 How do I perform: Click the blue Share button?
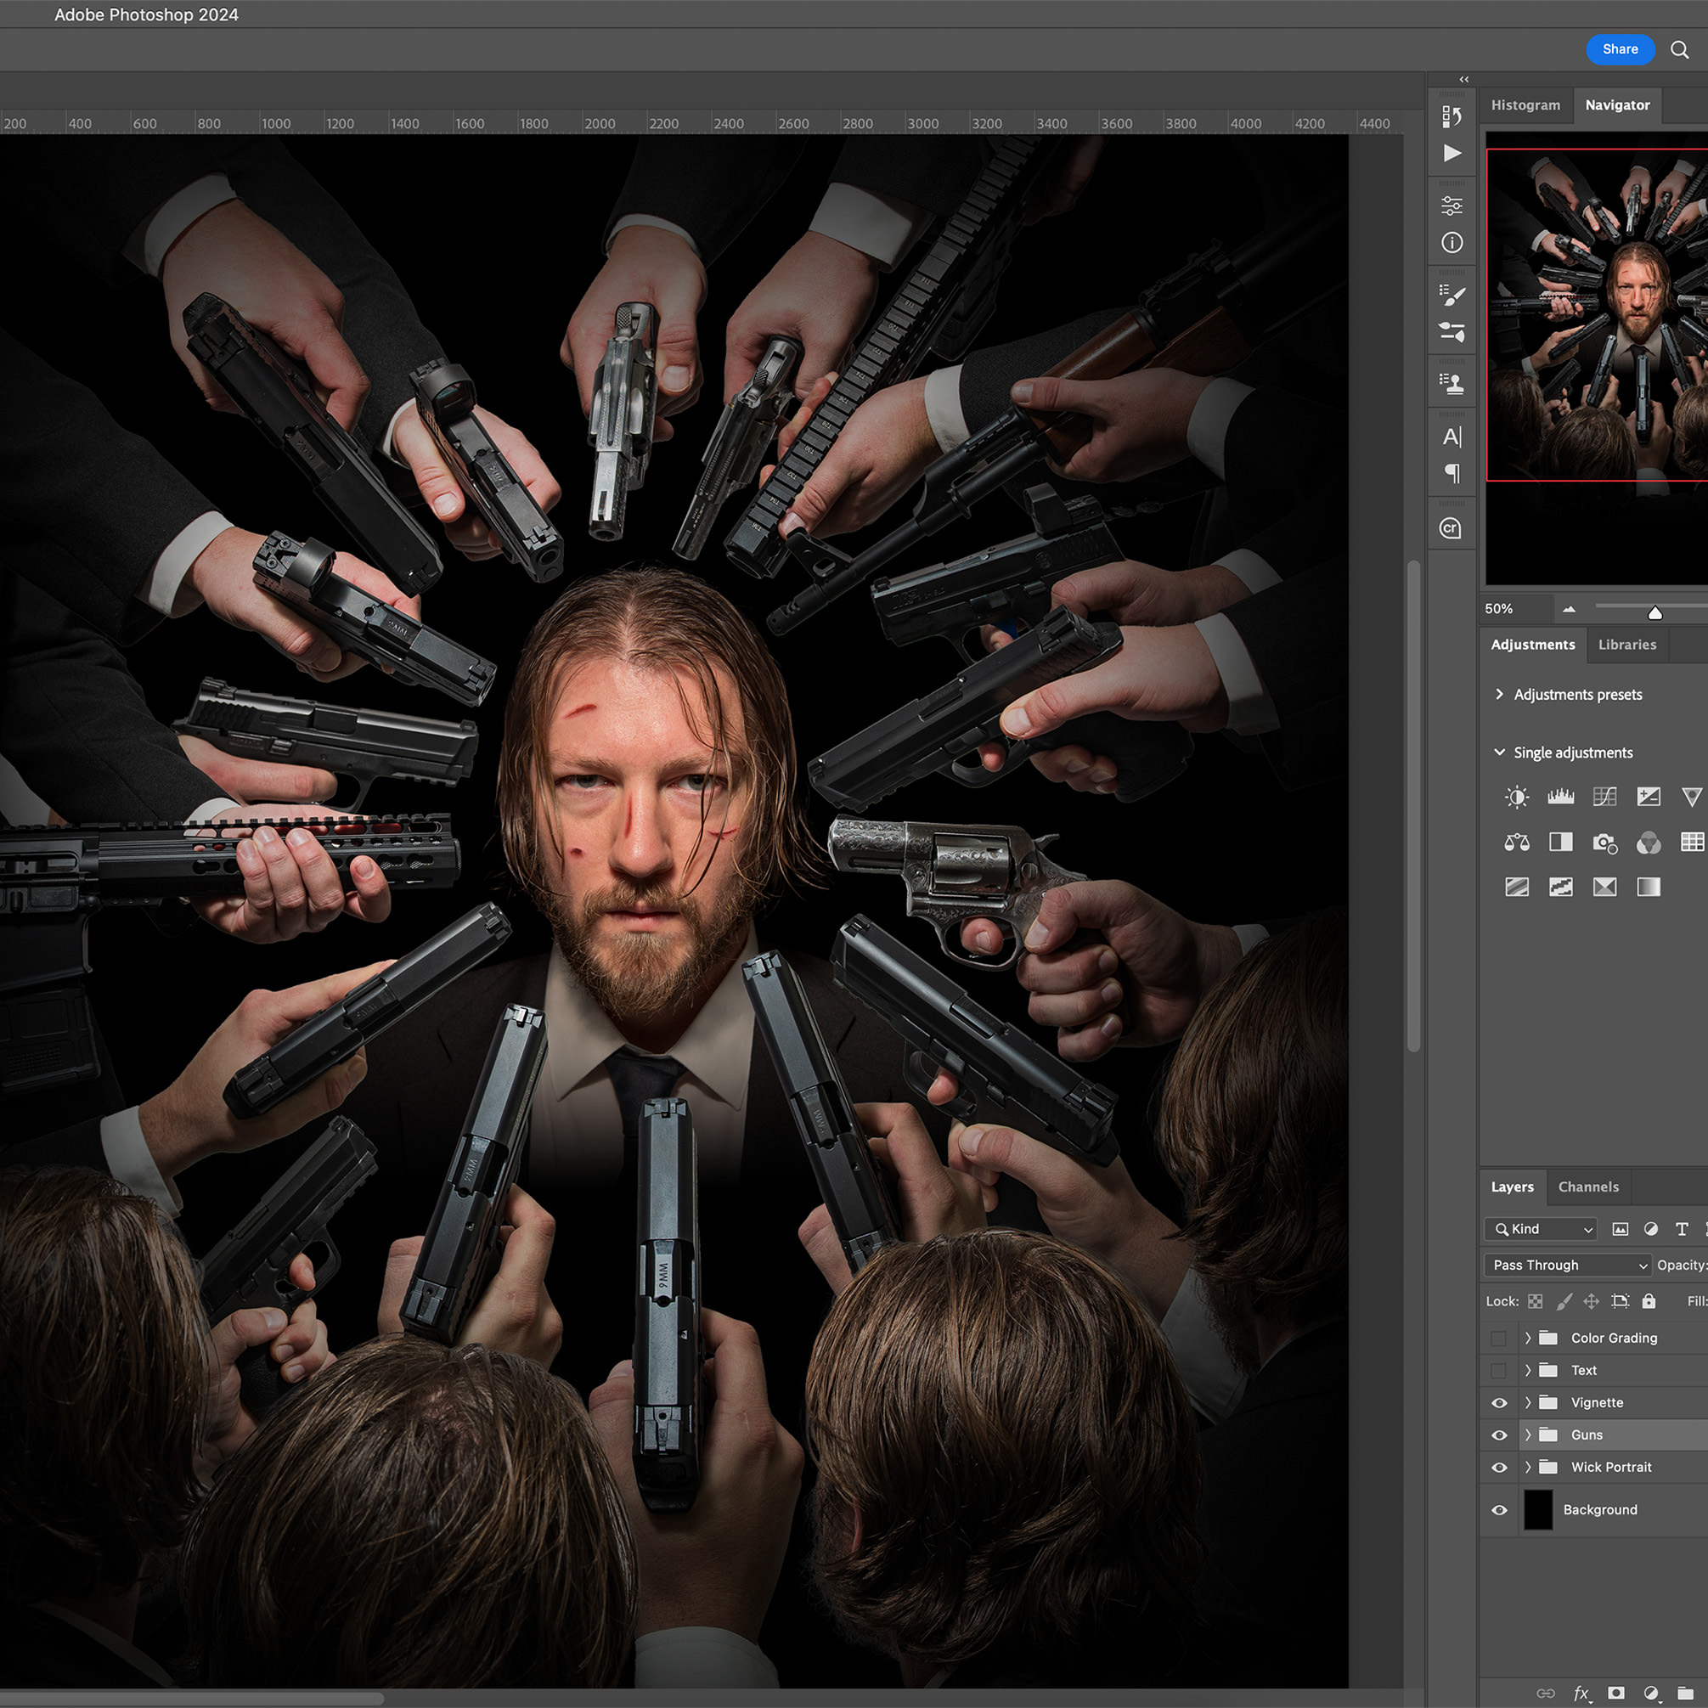click(1621, 49)
